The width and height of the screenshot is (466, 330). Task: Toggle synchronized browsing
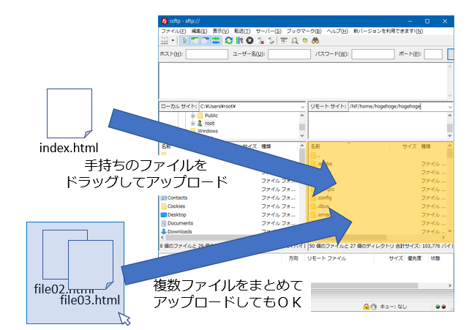[x=305, y=41]
